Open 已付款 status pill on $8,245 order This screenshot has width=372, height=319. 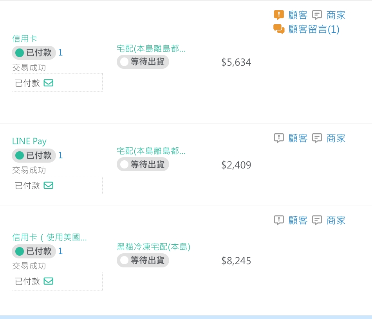(34, 251)
